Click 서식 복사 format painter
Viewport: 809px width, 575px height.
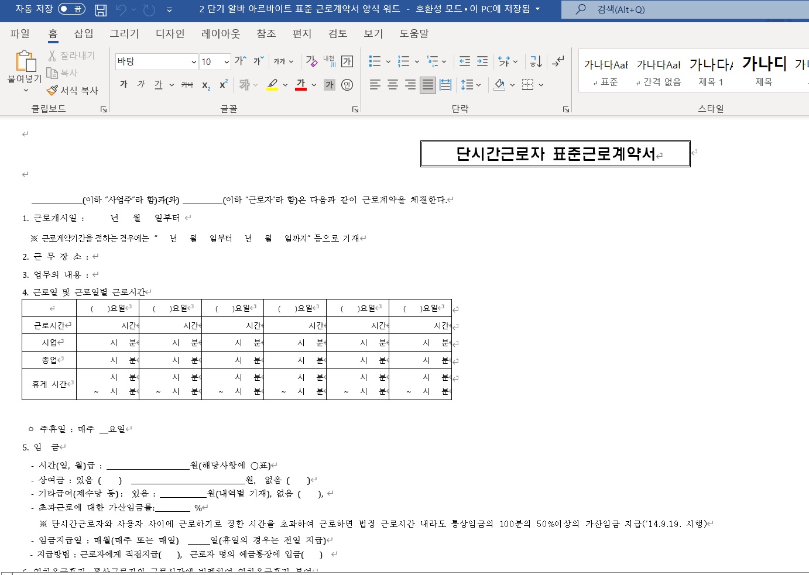73,91
